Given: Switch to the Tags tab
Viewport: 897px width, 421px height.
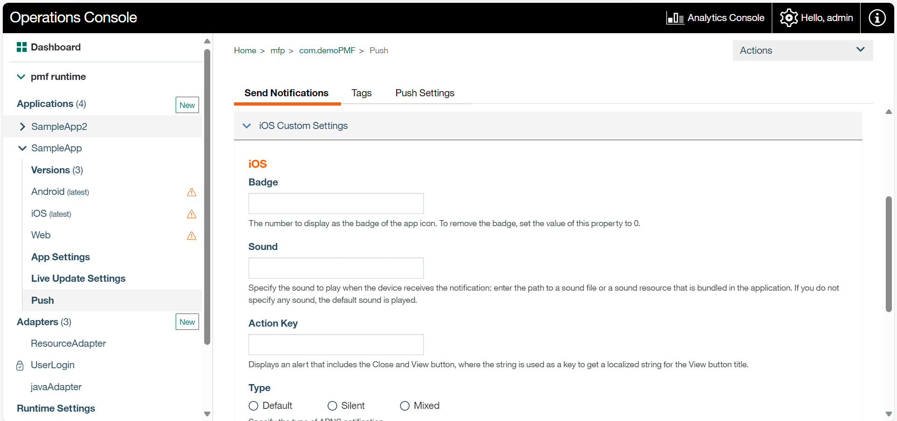Looking at the screenshot, I should click(x=361, y=93).
